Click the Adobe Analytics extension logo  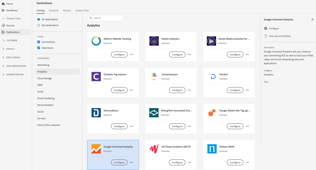[x=154, y=41]
